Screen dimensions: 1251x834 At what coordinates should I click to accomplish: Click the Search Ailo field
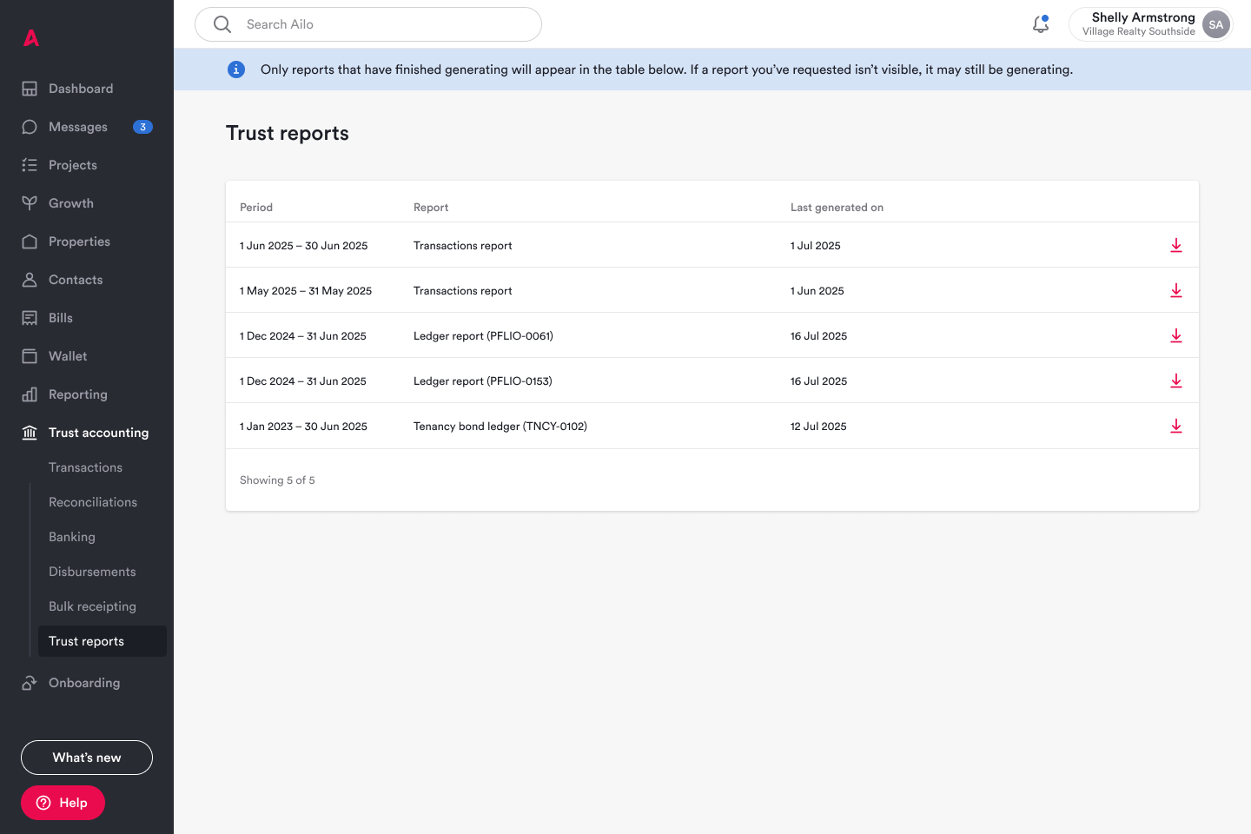tap(368, 24)
